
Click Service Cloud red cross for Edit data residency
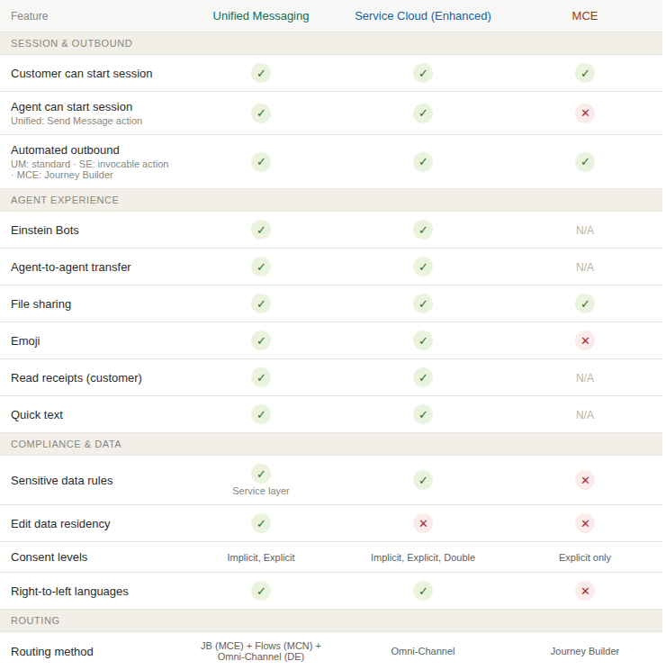423,523
